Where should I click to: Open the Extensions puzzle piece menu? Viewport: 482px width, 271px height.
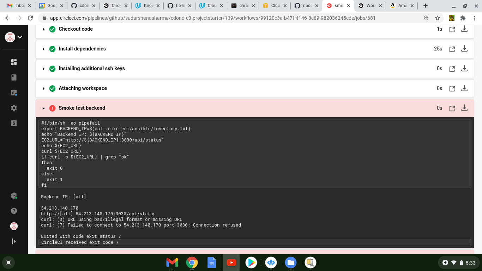tap(463, 18)
